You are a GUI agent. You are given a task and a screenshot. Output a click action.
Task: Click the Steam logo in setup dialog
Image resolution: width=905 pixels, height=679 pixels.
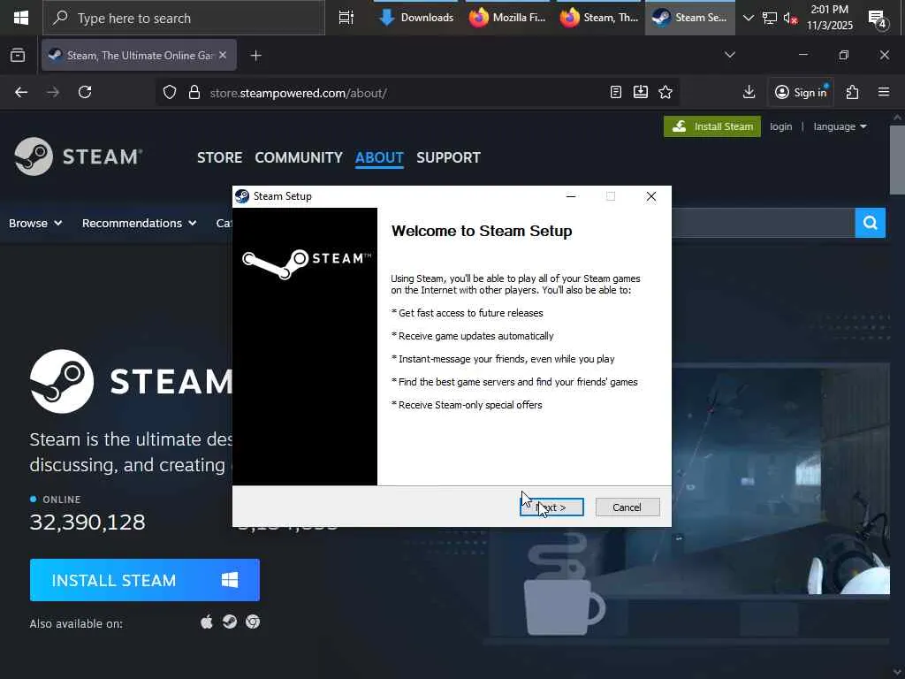pyautogui.click(x=306, y=263)
